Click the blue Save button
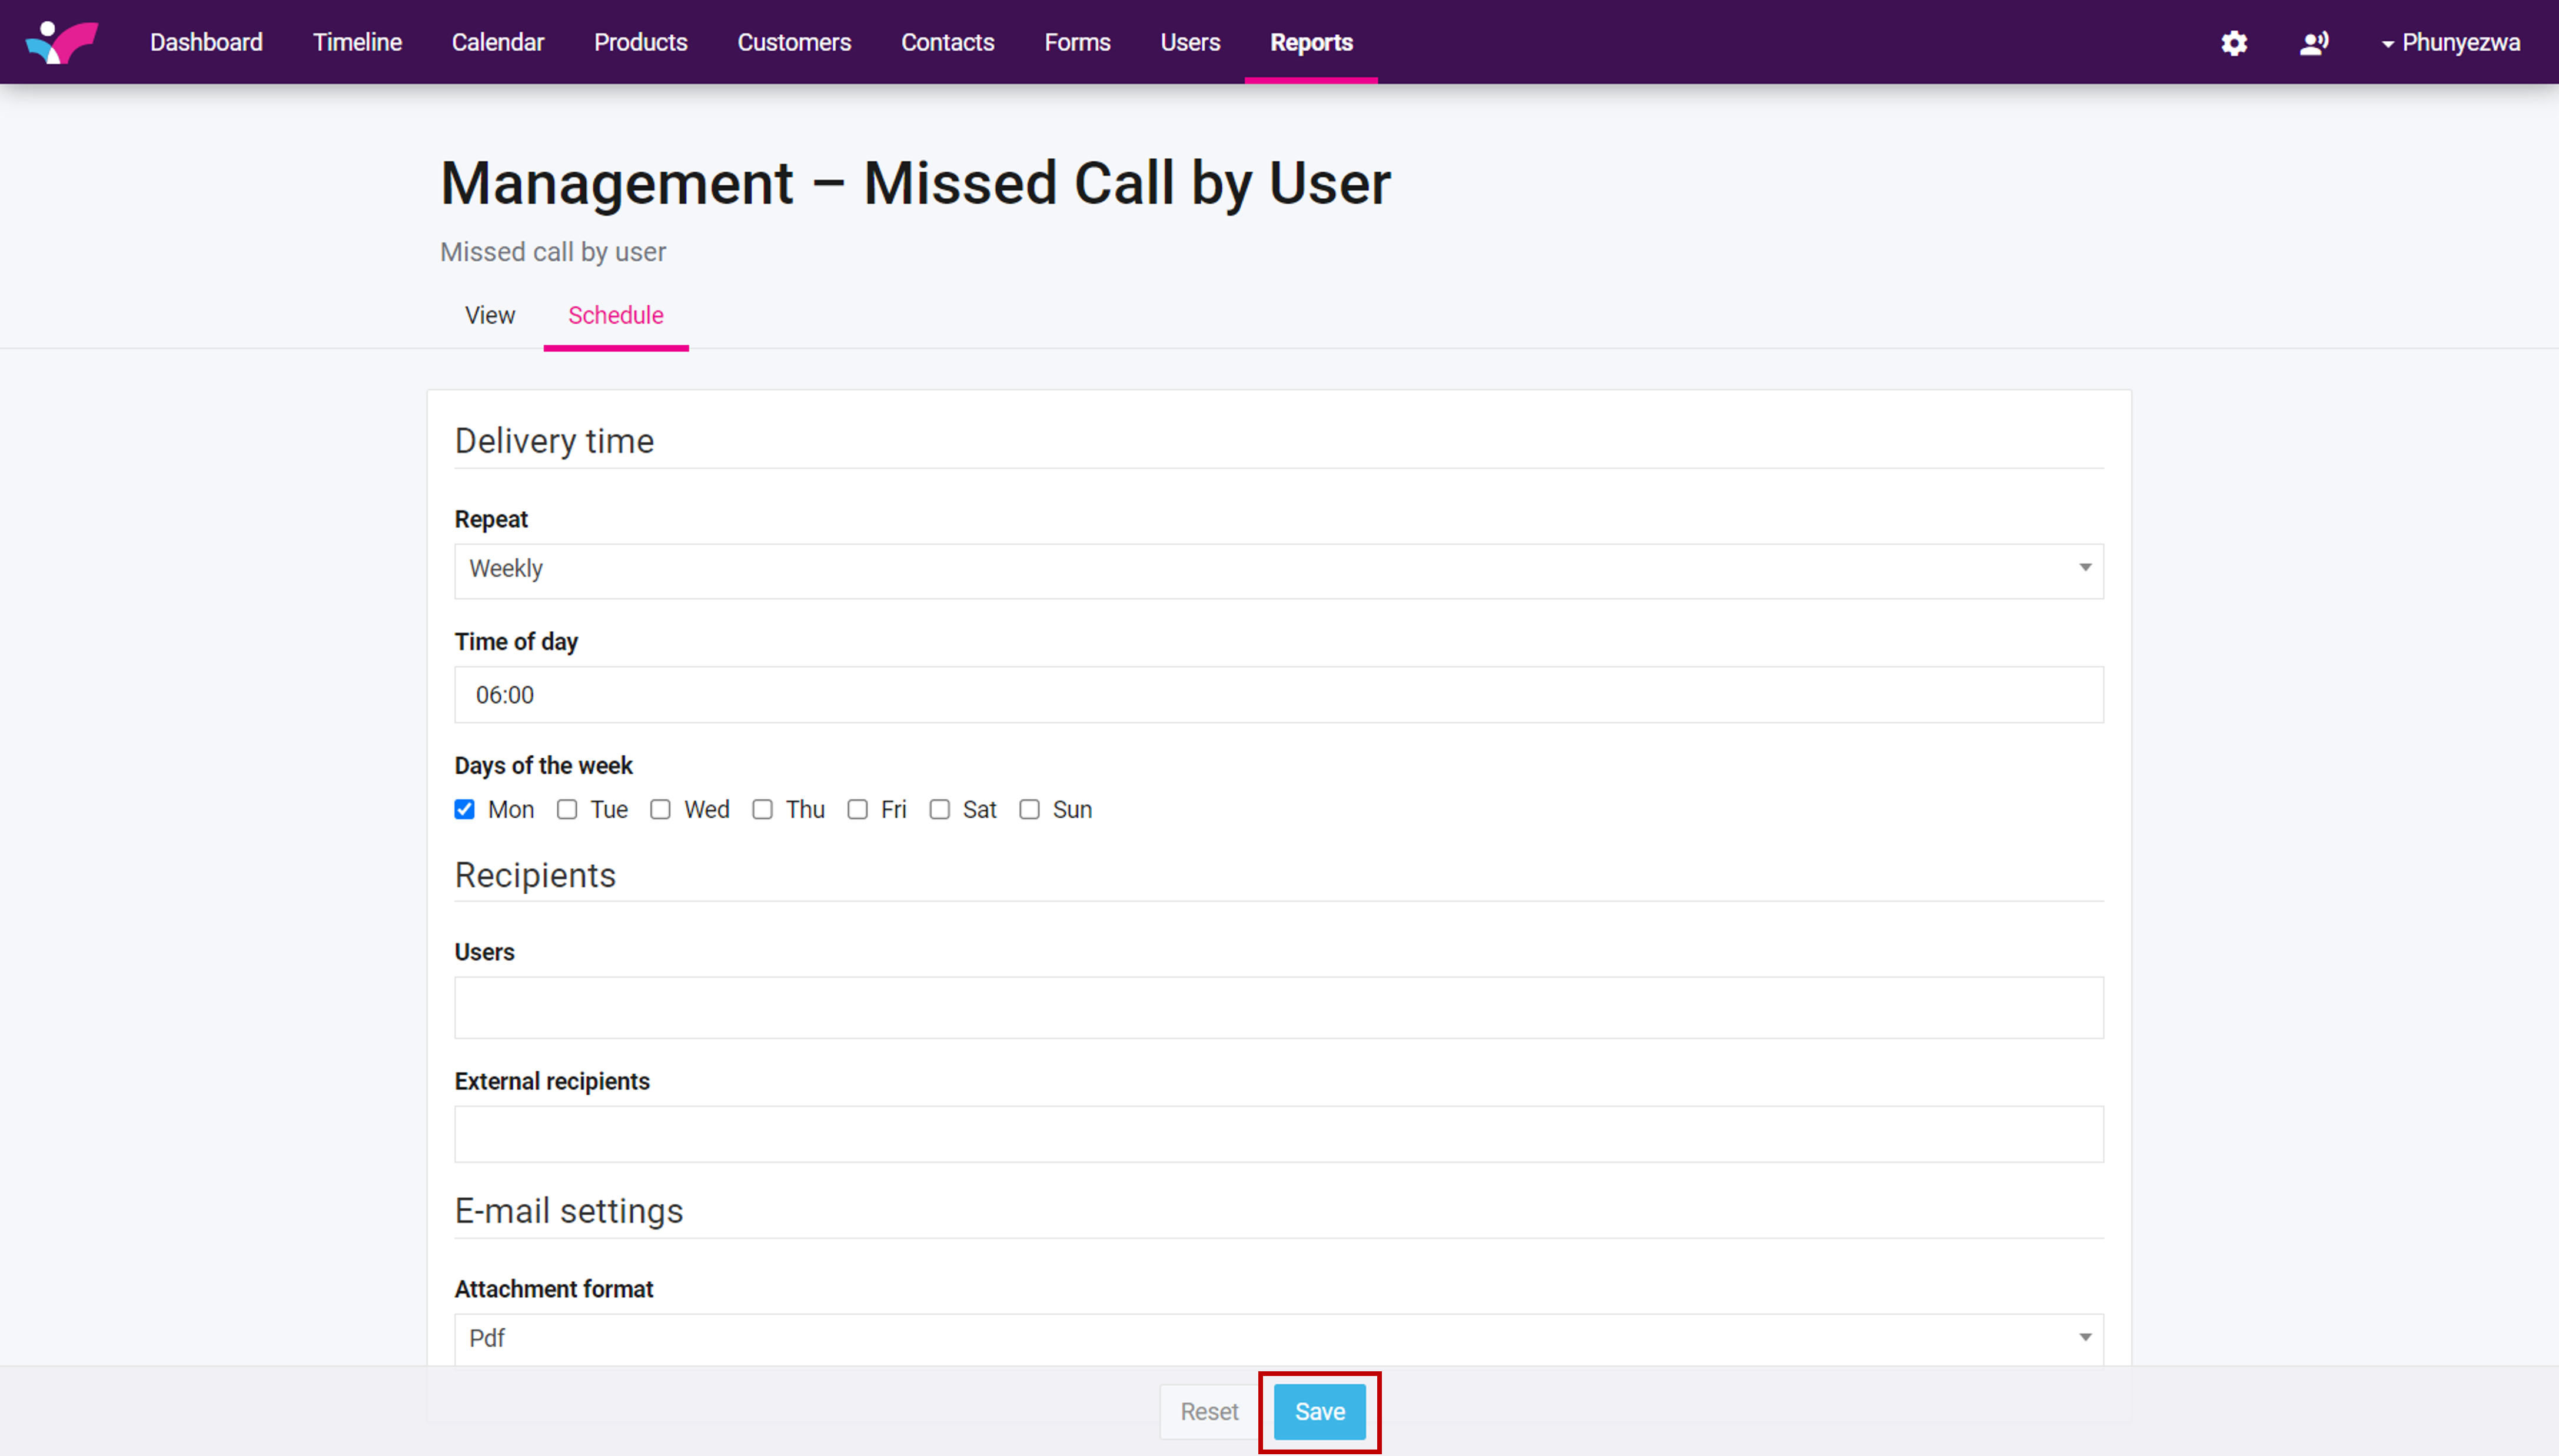 point(1320,1411)
